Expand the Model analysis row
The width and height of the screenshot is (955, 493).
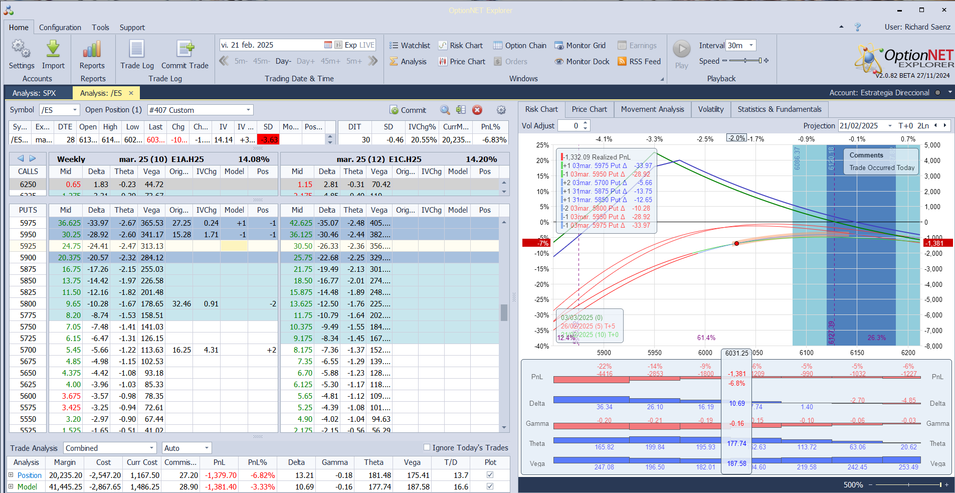11,486
